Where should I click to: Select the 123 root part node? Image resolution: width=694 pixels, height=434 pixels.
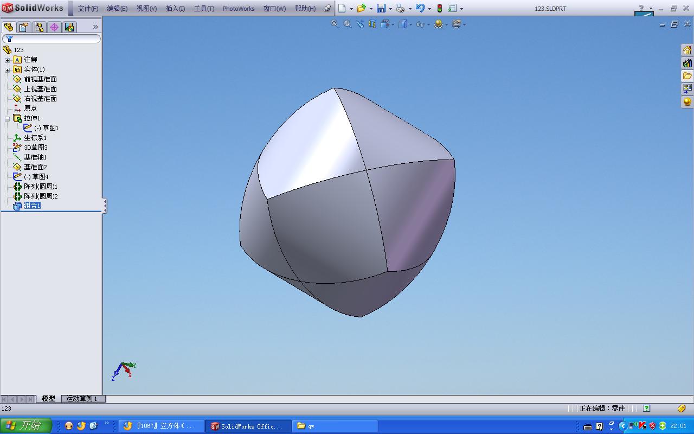pyautogui.click(x=14, y=50)
